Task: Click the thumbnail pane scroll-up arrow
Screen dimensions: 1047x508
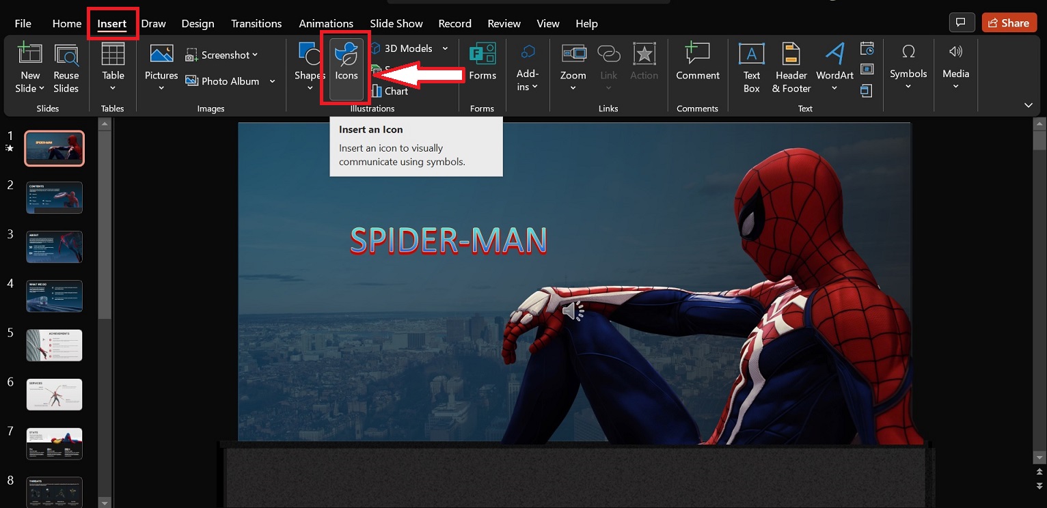Action: click(105, 124)
